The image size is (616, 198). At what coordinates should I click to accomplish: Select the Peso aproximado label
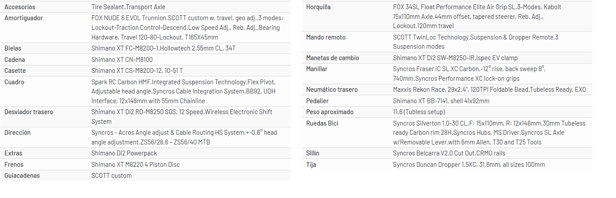pos(329,112)
